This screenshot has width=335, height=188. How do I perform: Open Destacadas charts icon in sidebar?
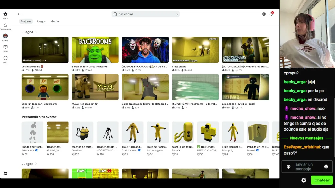[x=5, y=25]
